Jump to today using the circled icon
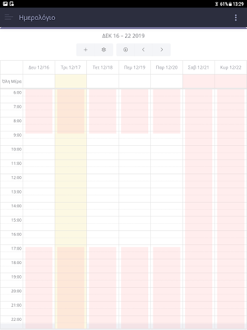Viewport: 247px width, 330px height. (125, 49)
